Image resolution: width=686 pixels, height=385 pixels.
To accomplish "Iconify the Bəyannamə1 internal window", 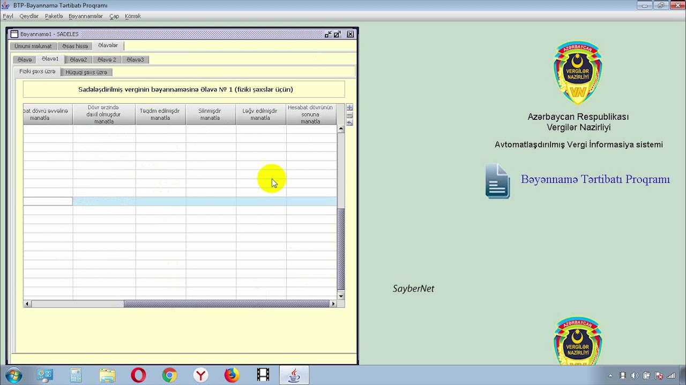I will point(327,34).
